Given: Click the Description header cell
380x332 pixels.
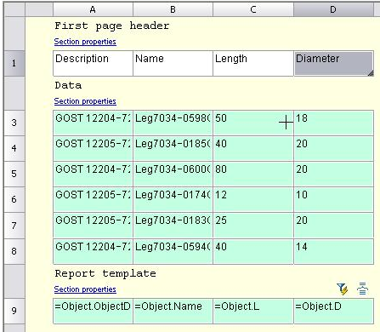Looking at the screenshot, I should tap(93, 63).
